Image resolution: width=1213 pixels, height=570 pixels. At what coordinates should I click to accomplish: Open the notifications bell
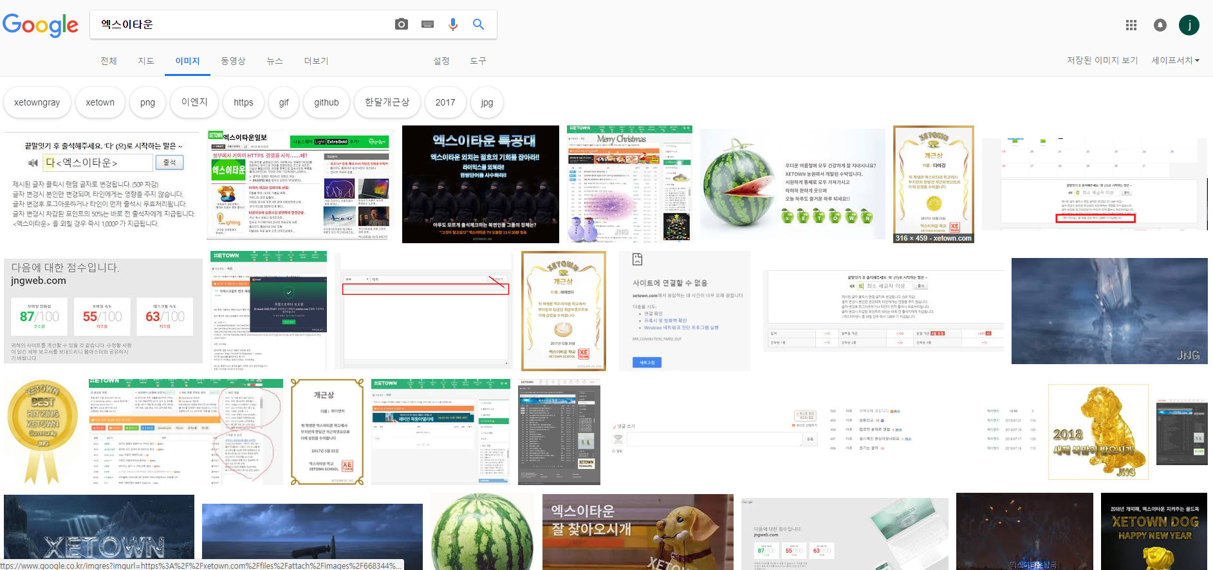(1160, 25)
